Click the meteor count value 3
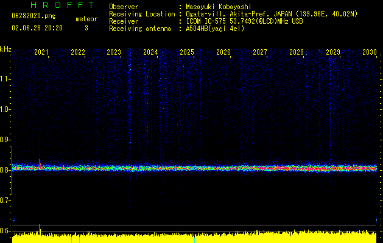 tap(86, 28)
